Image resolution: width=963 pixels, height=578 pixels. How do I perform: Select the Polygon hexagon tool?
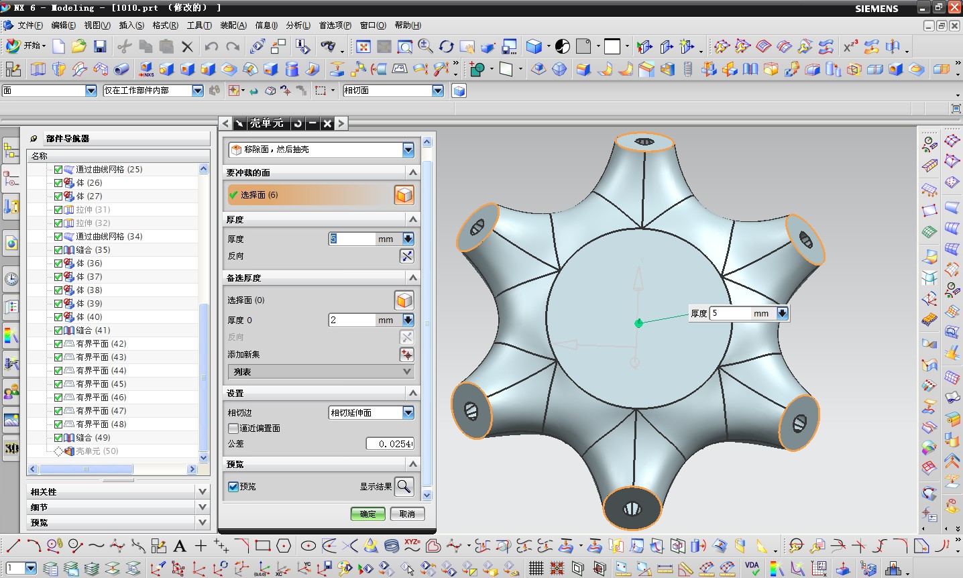284,546
